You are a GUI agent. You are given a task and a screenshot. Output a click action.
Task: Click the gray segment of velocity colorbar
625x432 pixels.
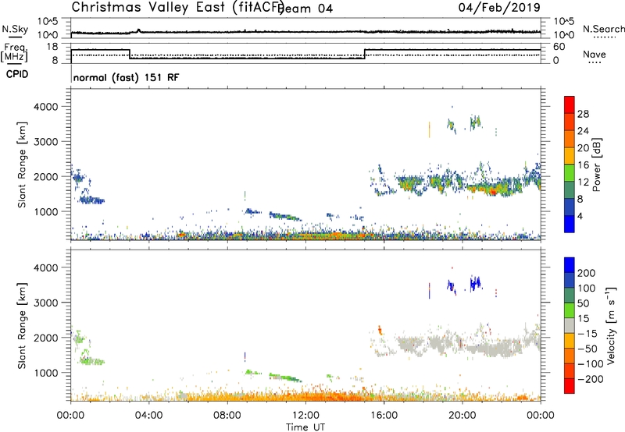[x=570, y=325]
